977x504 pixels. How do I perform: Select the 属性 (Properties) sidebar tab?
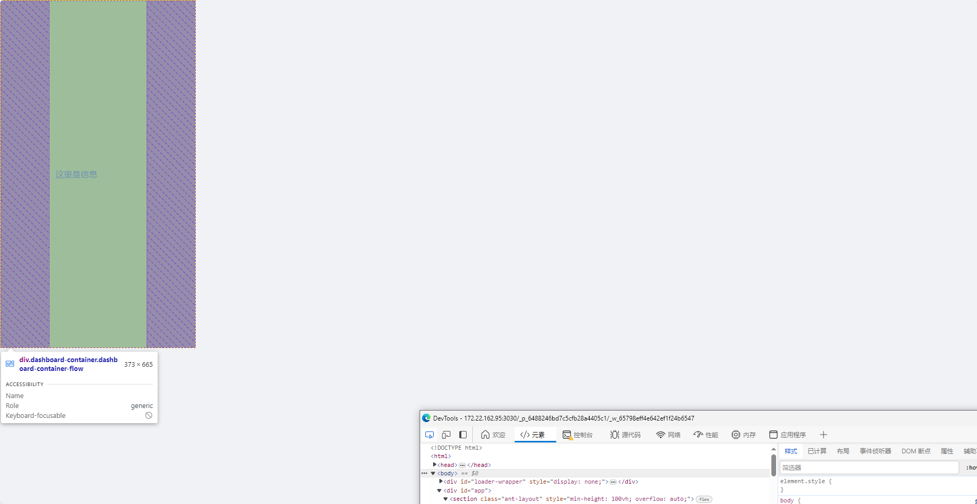point(947,451)
